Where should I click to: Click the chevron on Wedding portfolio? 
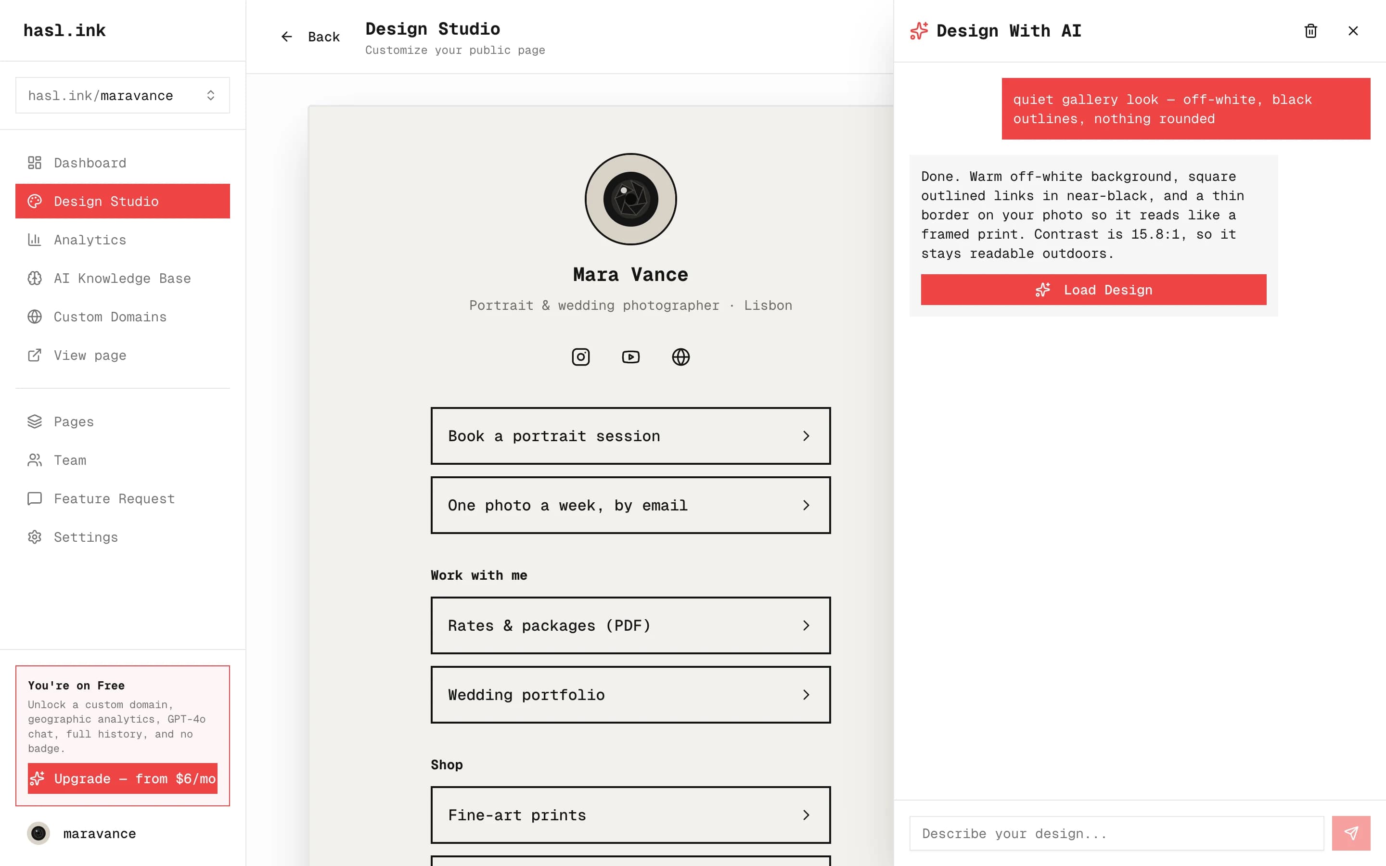tap(807, 695)
